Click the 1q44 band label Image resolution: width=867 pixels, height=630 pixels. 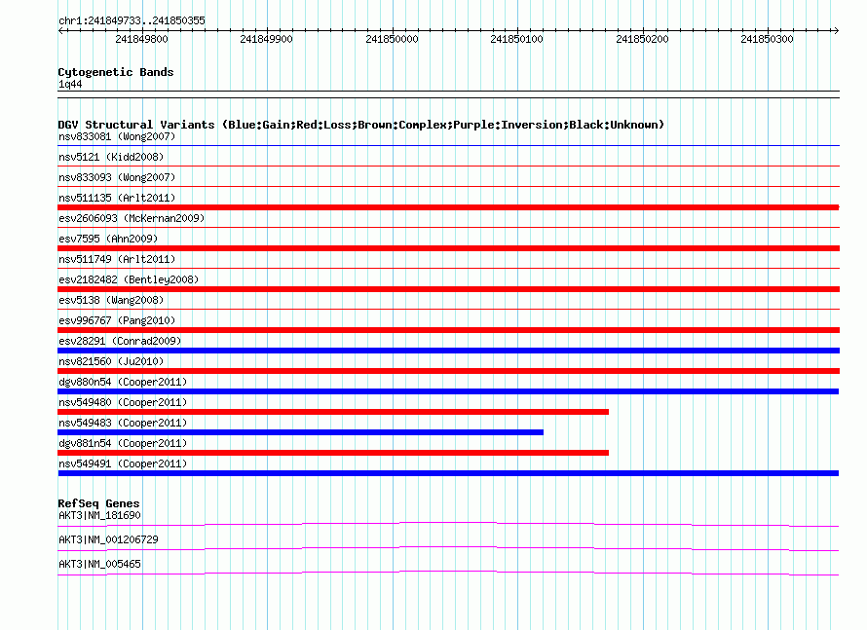tap(70, 84)
